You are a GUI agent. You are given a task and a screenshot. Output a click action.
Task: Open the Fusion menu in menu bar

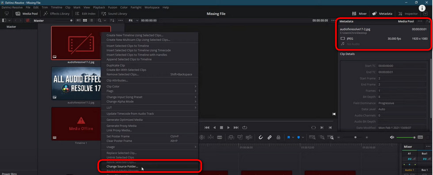pyautogui.click(x=112, y=7)
